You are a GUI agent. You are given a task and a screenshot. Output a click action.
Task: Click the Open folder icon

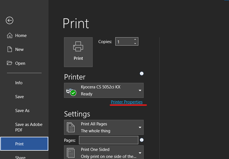pyautogui.click(x=10, y=63)
